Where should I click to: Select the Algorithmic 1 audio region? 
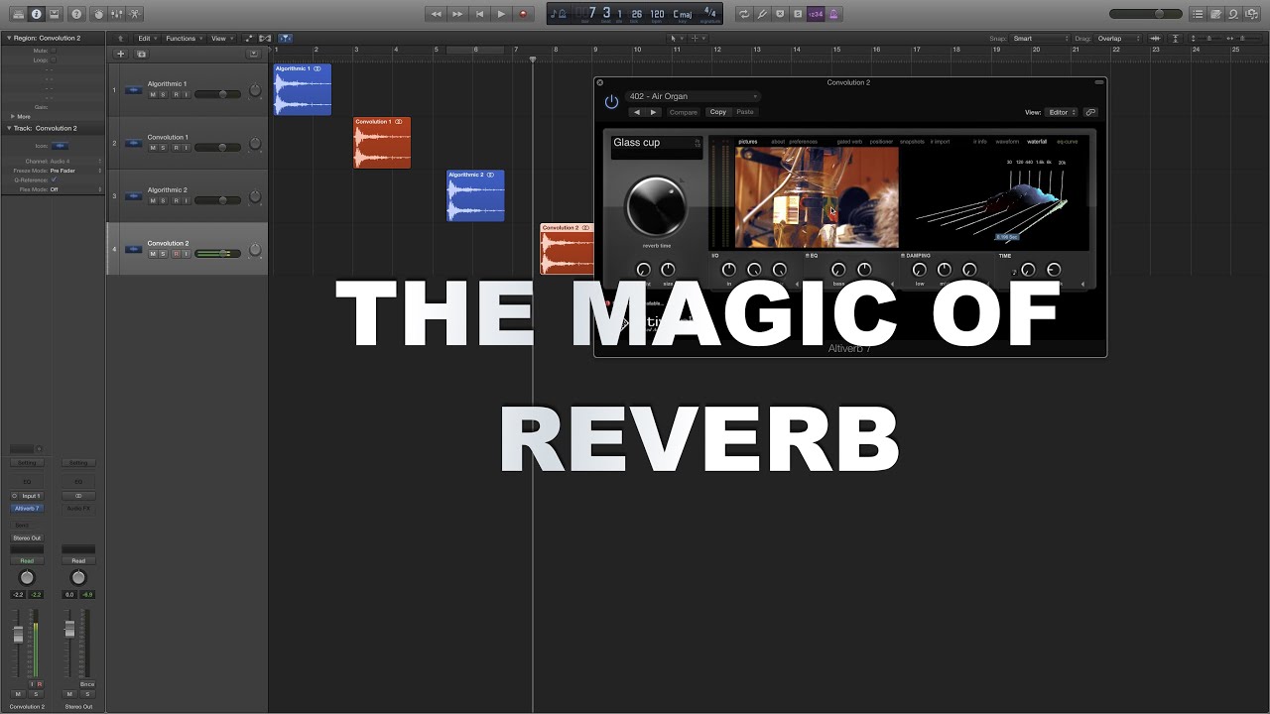tap(303, 89)
